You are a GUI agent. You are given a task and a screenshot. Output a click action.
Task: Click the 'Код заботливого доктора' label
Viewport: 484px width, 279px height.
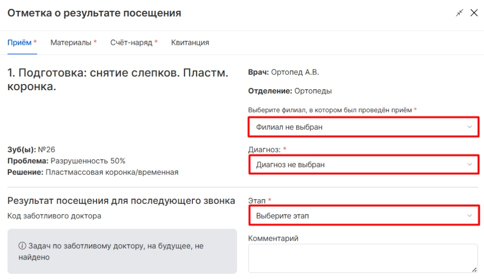[x=54, y=216]
